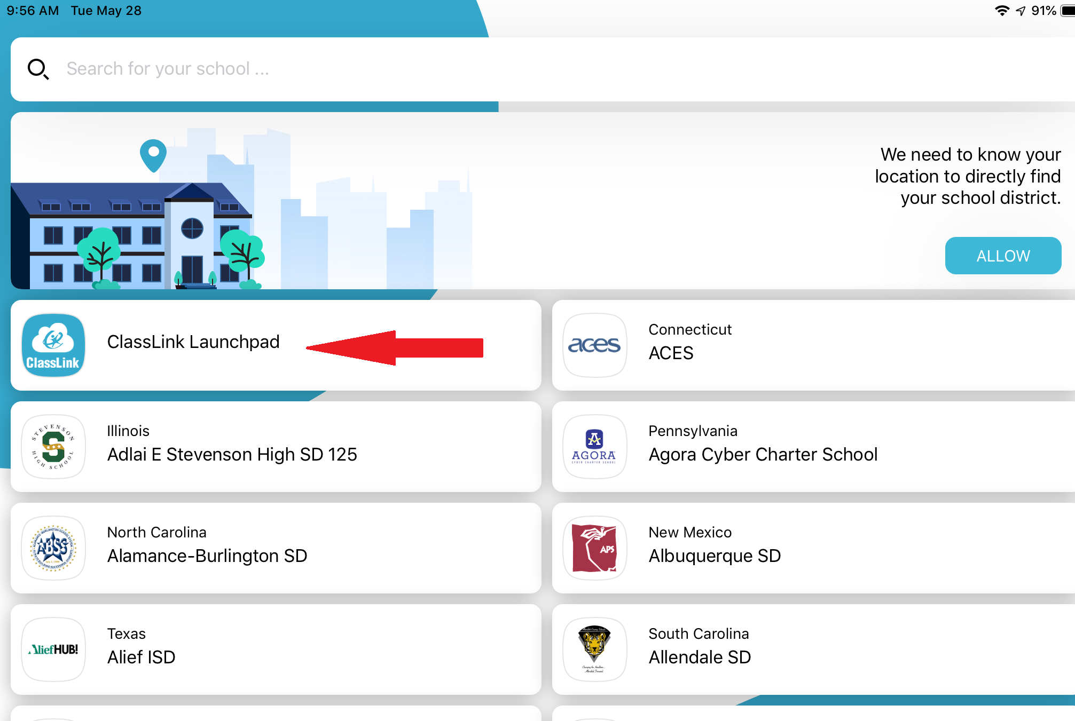The width and height of the screenshot is (1075, 721).
Task: Tap the 'North Carolina' state label
Action: pos(156,532)
